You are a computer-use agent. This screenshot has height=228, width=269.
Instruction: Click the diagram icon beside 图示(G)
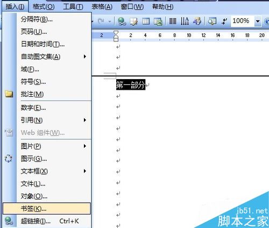tap(9, 159)
